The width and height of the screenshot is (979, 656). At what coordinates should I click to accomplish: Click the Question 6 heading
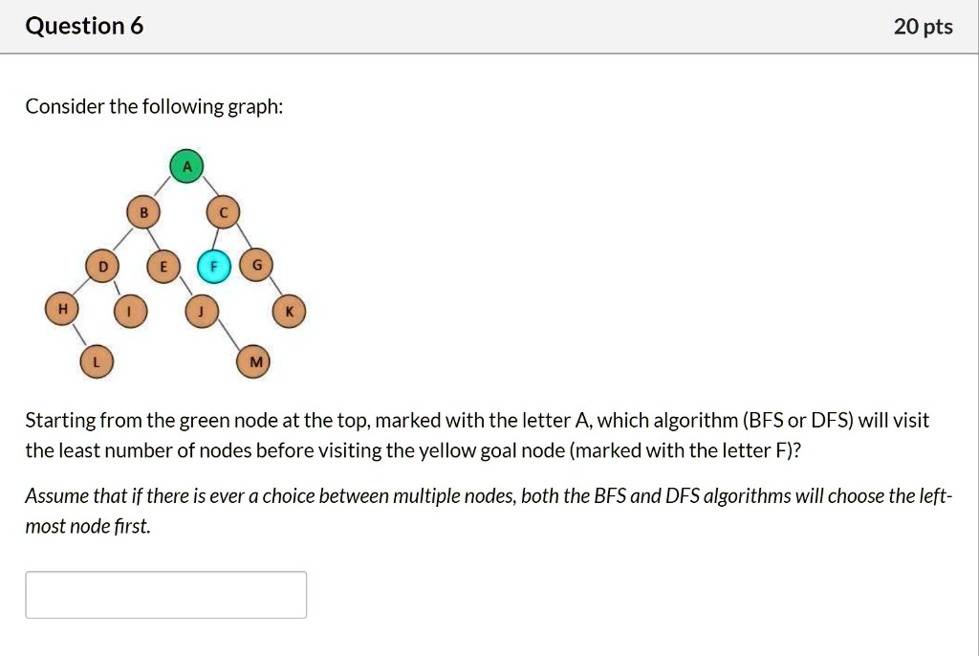click(x=84, y=26)
